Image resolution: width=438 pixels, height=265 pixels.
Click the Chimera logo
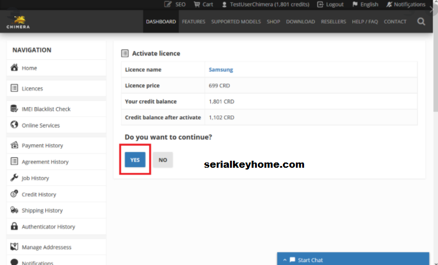click(x=18, y=22)
